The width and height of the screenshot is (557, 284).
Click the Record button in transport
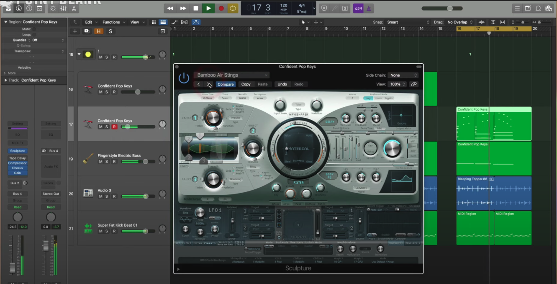pos(221,8)
